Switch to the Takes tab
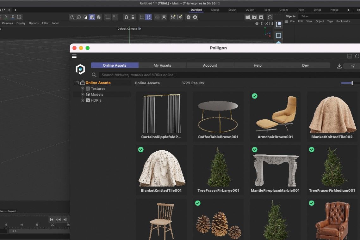The image size is (360, 240). tap(304, 16)
